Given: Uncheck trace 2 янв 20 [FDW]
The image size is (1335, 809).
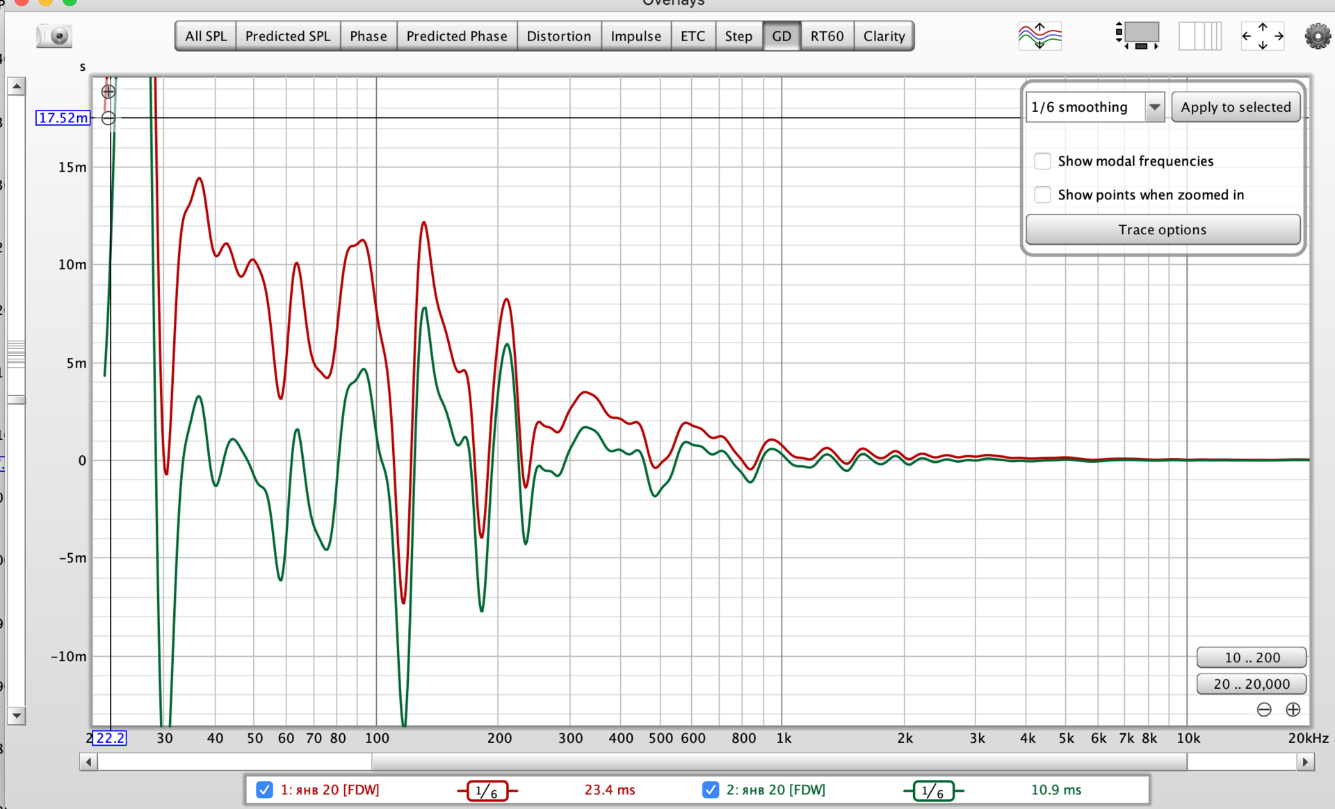Looking at the screenshot, I should click(710, 790).
